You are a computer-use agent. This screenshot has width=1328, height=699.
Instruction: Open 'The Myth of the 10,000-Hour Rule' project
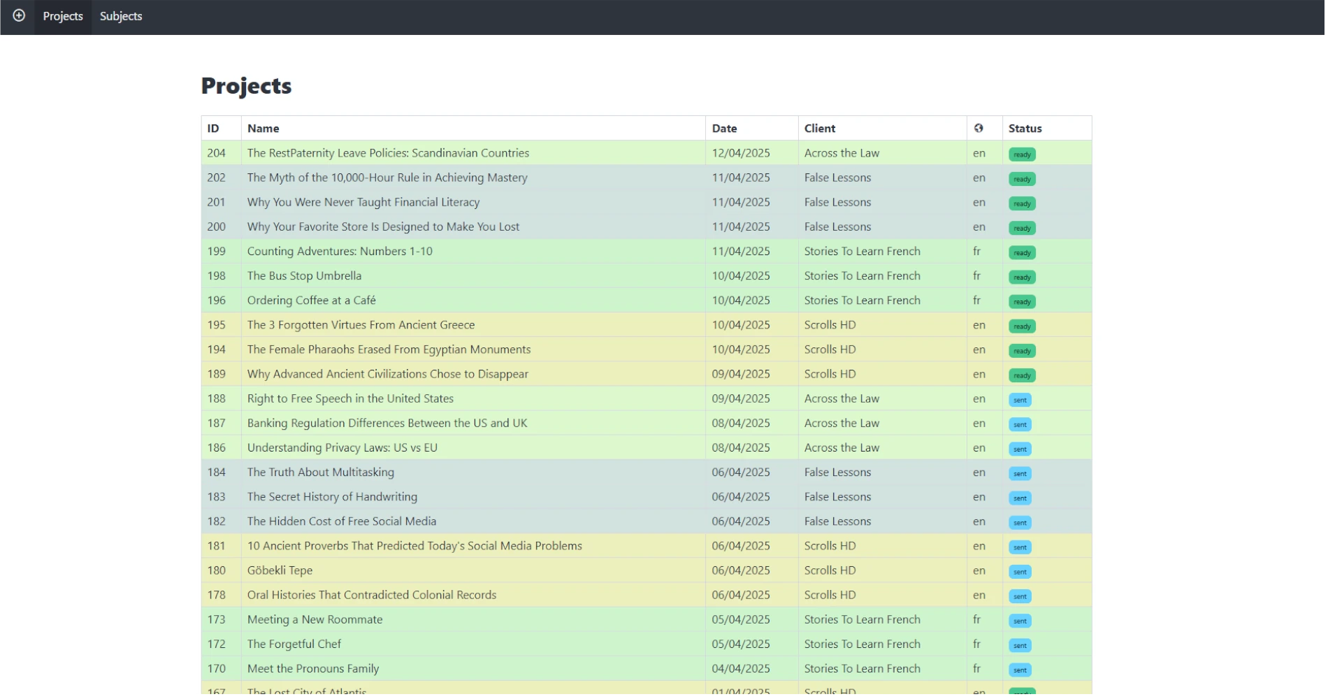pyautogui.click(x=387, y=178)
